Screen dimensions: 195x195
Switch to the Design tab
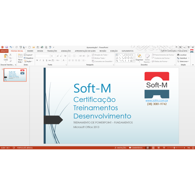40,51
